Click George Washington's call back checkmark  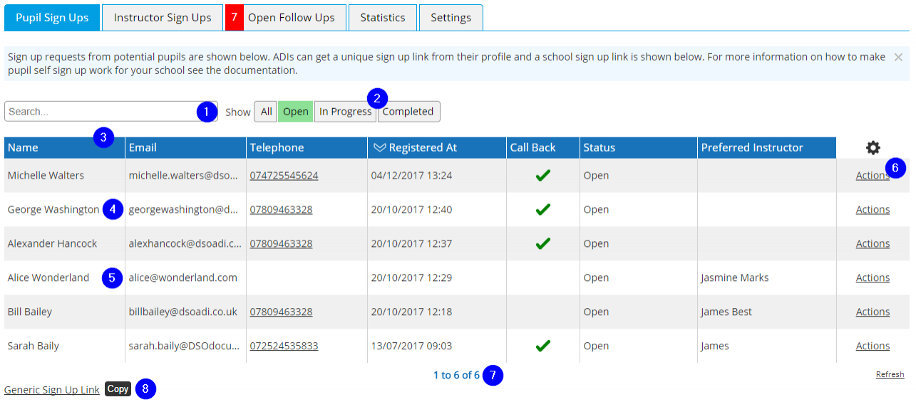[x=542, y=209]
